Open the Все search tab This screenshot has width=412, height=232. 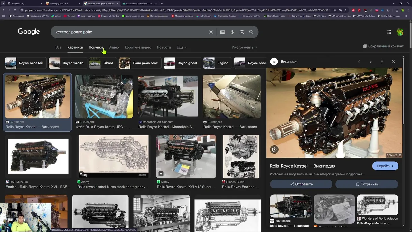click(x=58, y=47)
